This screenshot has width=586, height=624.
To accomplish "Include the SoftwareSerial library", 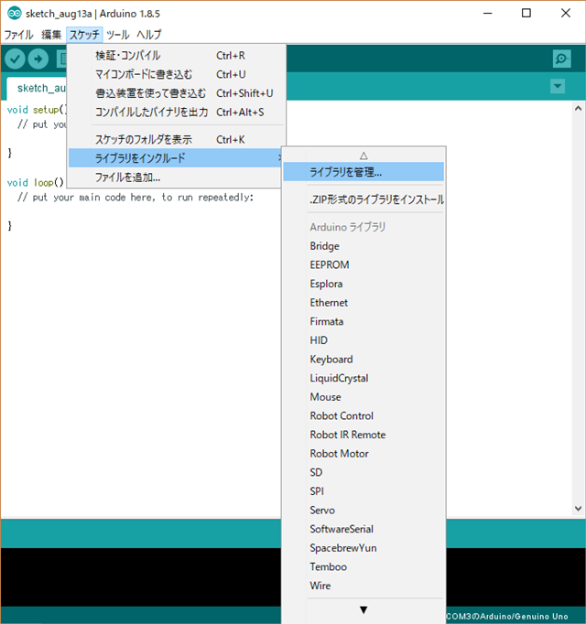I will (364, 529).
